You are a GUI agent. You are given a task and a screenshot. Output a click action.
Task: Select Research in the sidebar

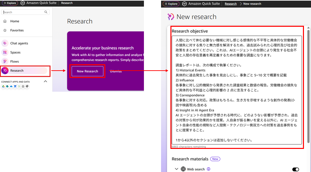(x=24, y=71)
